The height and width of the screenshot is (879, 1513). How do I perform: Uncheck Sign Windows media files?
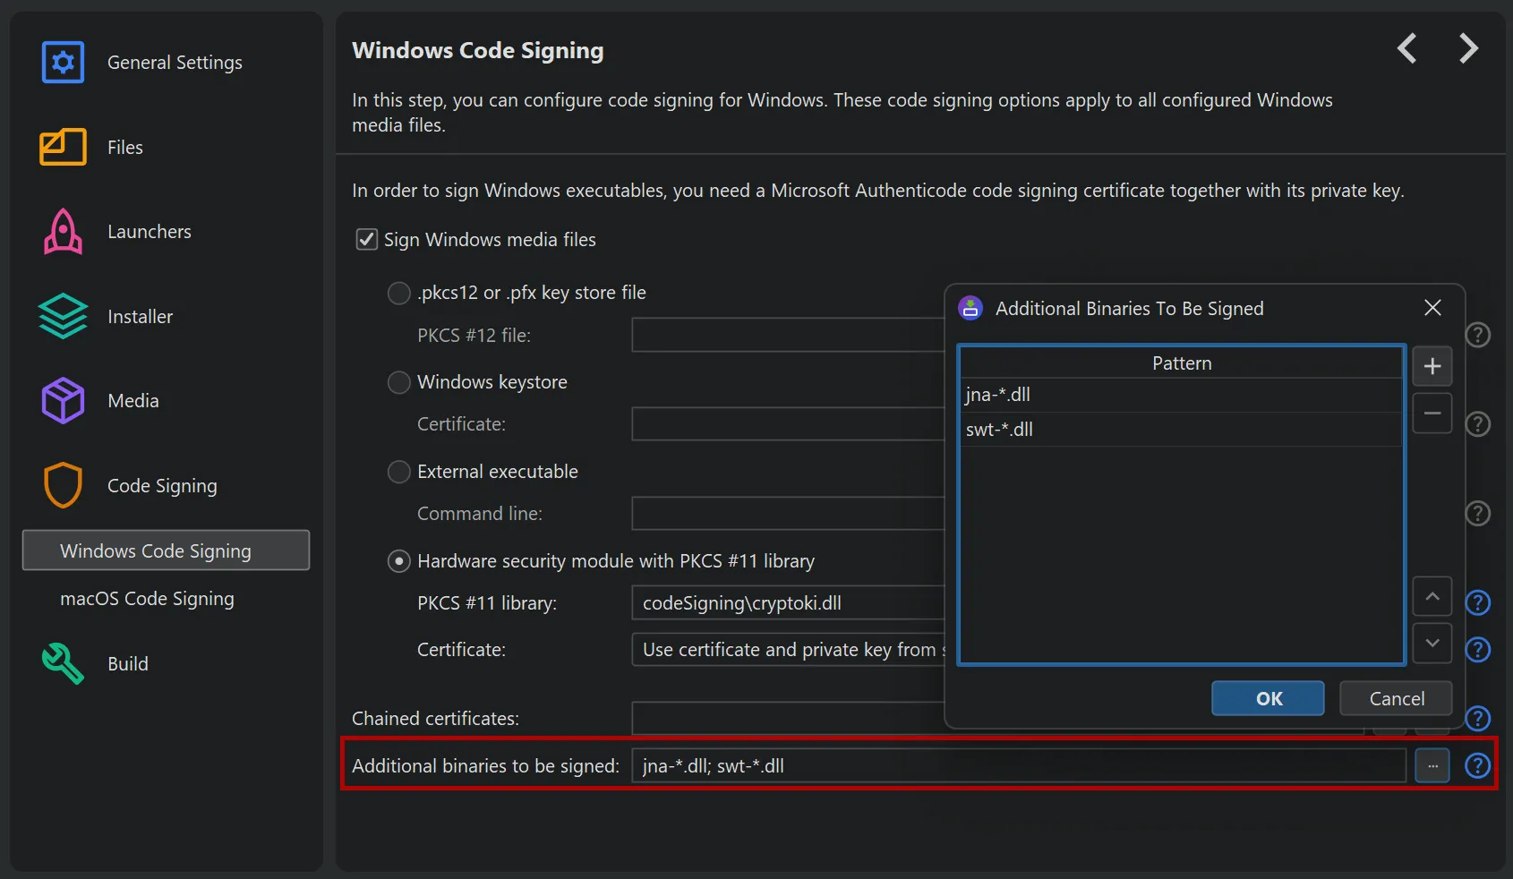pos(367,240)
